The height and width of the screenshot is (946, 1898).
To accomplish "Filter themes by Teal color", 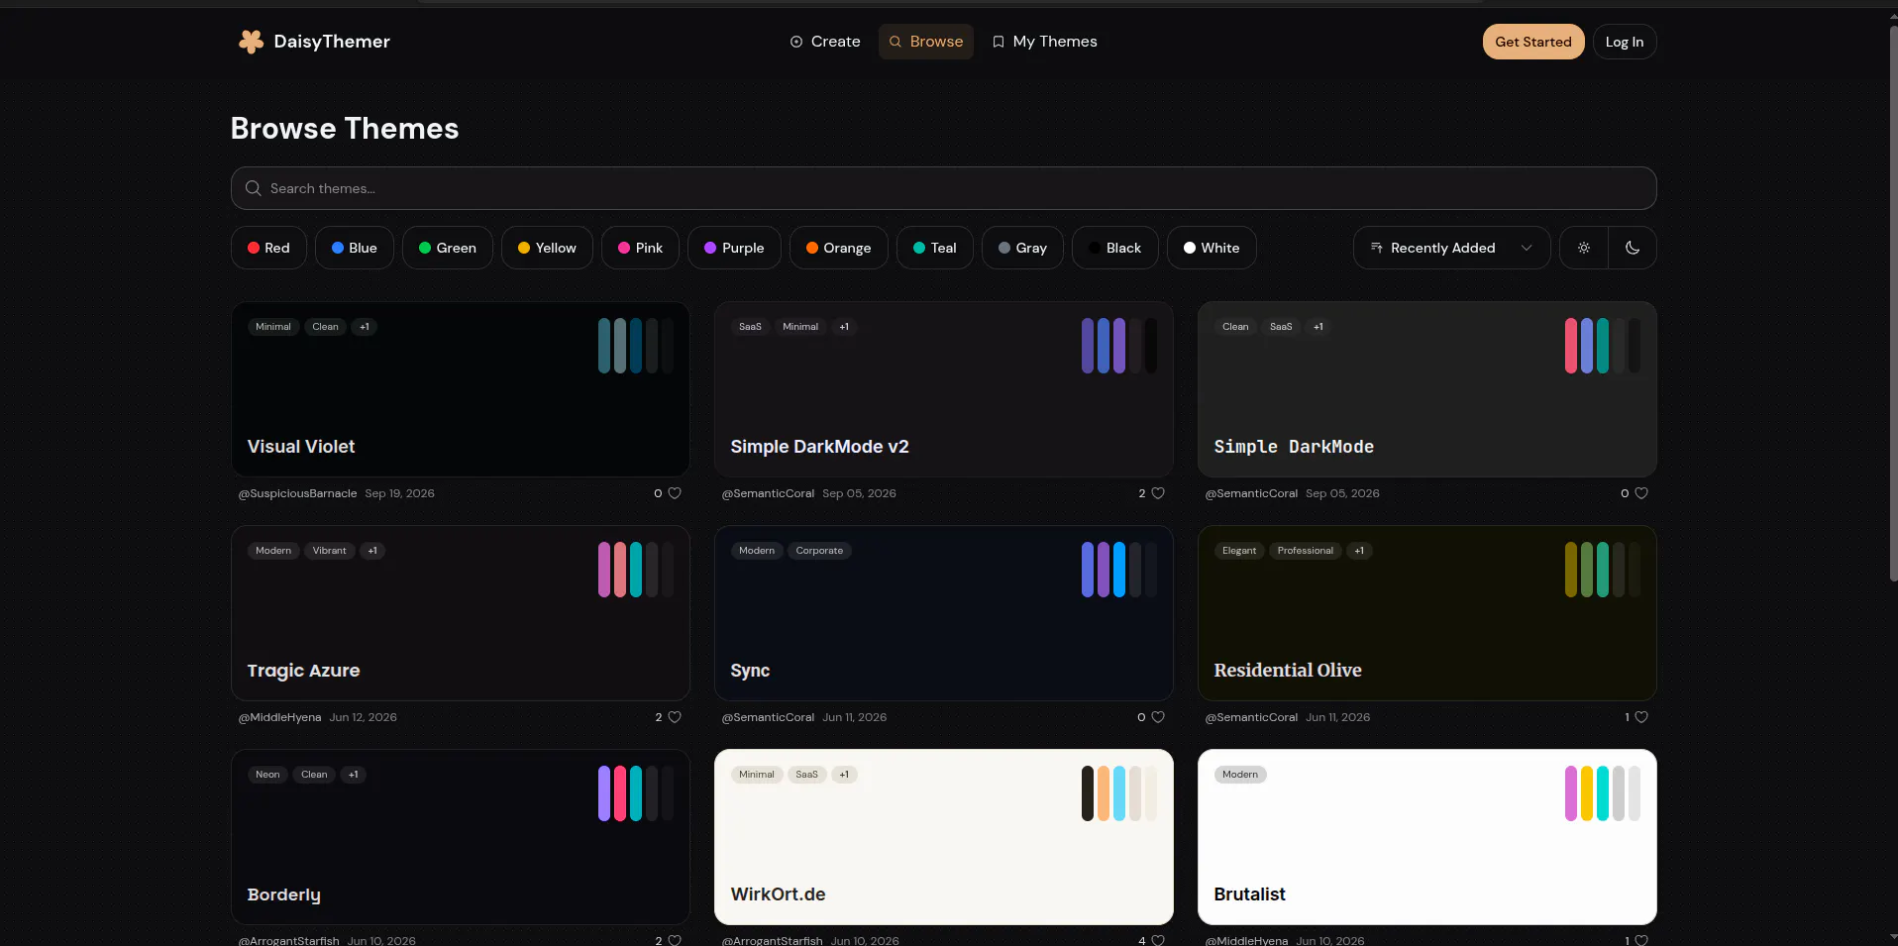I will pyautogui.click(x=935, y=248).
